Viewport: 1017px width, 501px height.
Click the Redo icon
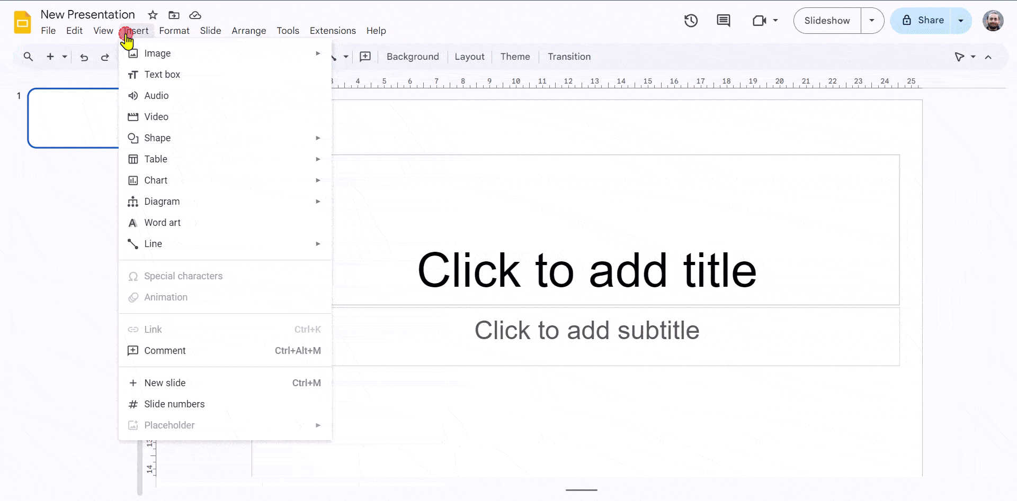tap(104, 57)
